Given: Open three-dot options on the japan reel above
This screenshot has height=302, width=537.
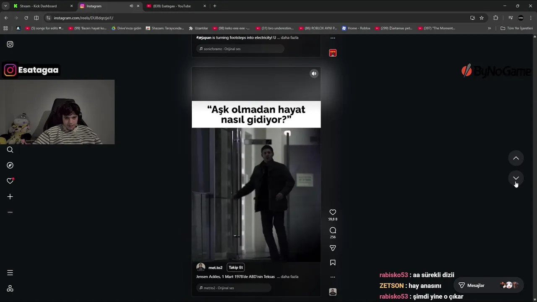Looking at the screenshot, I should coord(333,38).
